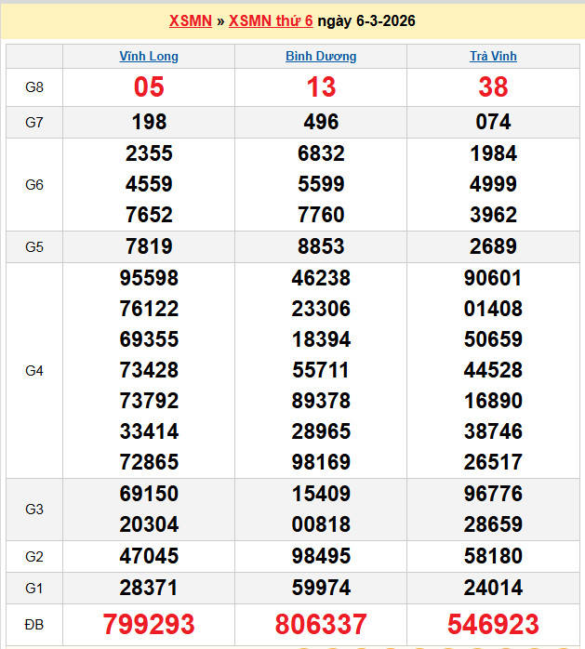Click the ĐB row label
The image size is (585, 649).
pyautogui.click(x=34, y=624)
